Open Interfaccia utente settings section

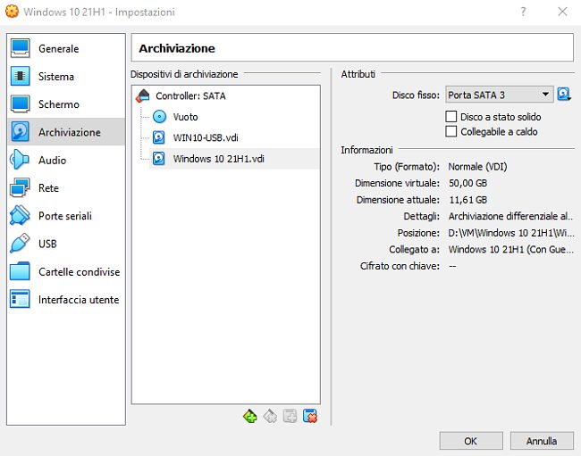click(66, 300)
